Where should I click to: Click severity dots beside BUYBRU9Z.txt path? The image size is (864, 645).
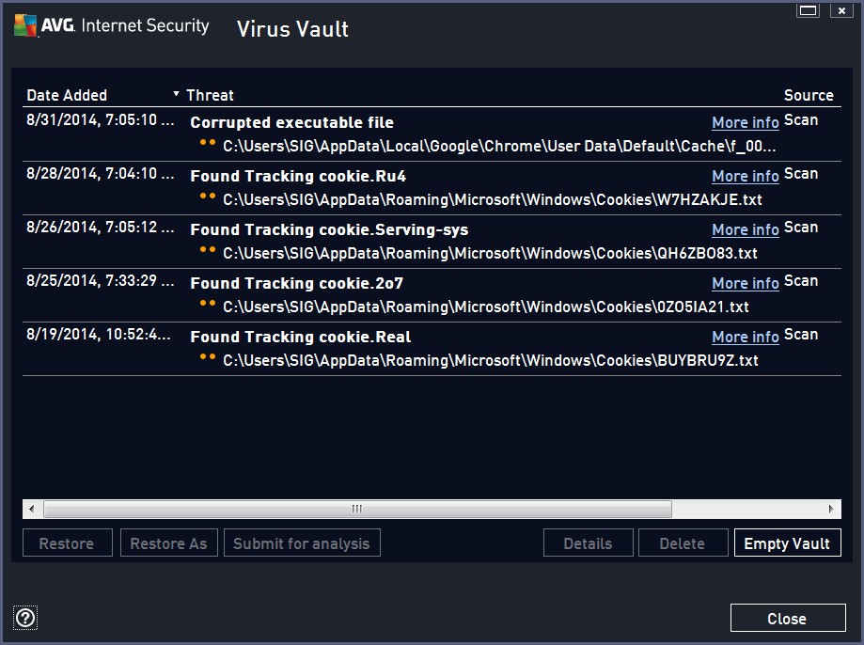(208, 356)
